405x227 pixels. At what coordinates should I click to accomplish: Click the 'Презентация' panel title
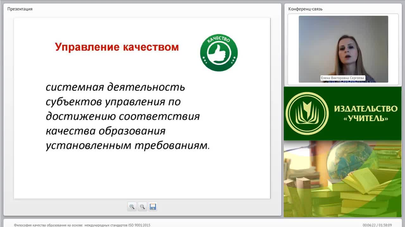coord(20,9)
